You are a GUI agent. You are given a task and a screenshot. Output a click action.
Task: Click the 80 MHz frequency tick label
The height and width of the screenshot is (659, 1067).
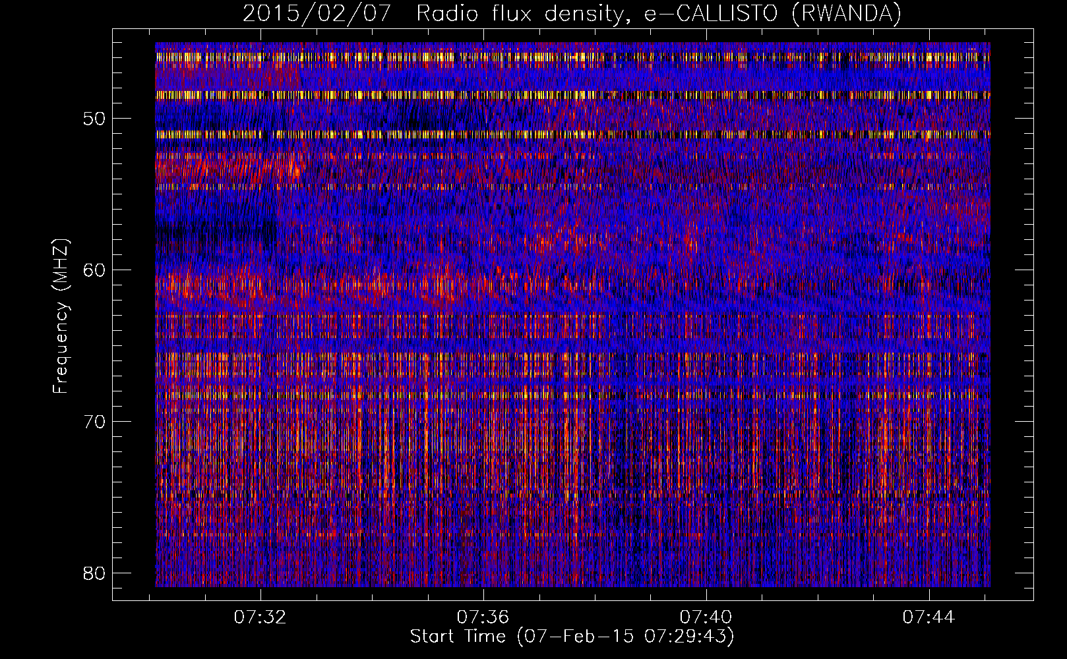(95, 573)
